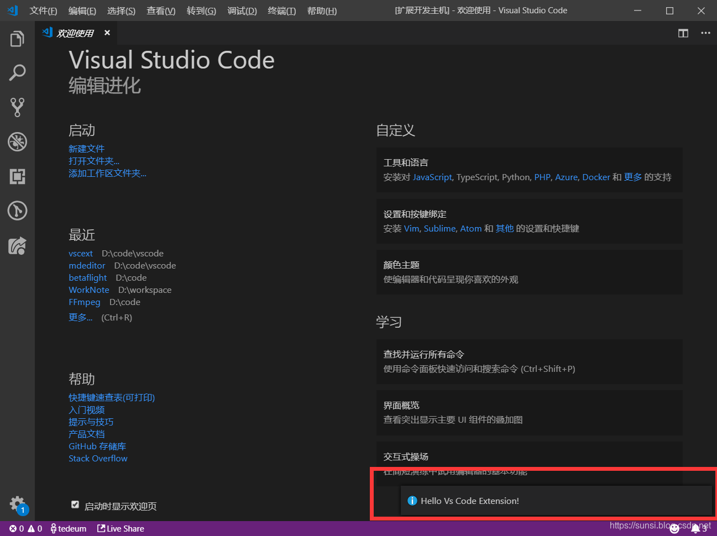This screenshot has height=536, width=717.
Task: Open the Extensions view in activity bar
Action: click(x=17, y=176)
